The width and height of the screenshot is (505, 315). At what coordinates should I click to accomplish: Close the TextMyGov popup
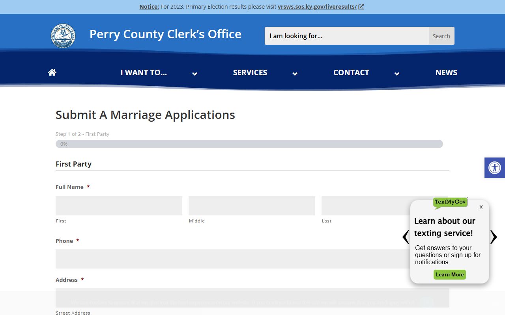coord(481,207)
